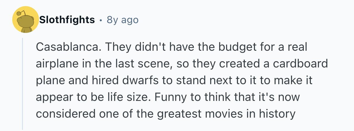Click the word "Funny" in the comment
This screenshot has height=131, width=354.
(x=171, y=97)
